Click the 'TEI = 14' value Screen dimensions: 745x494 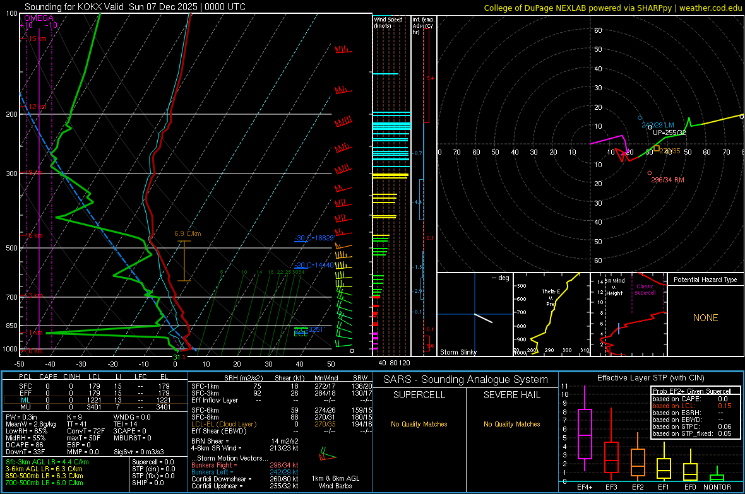tap(126, 424)
